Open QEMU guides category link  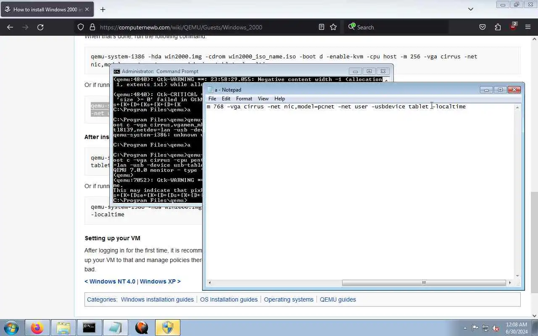338,299
